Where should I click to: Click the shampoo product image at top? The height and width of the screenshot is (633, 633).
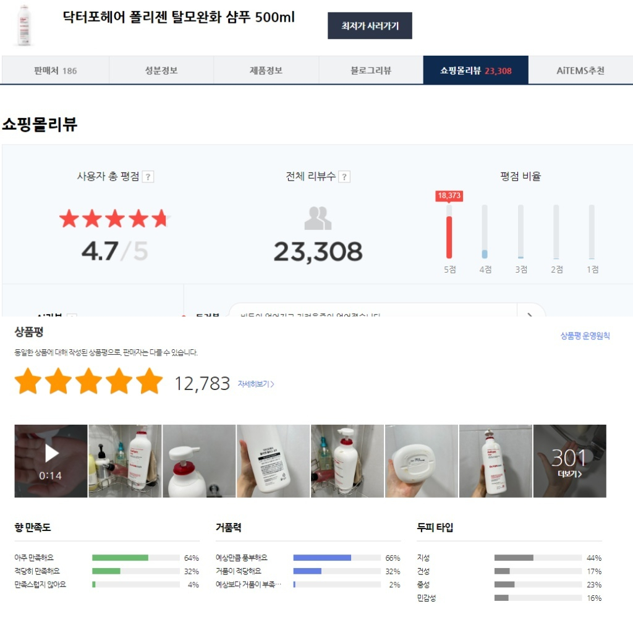click(x=24, y=25)
